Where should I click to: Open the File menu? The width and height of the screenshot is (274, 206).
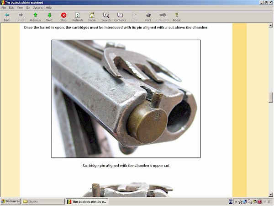point(4,7)
